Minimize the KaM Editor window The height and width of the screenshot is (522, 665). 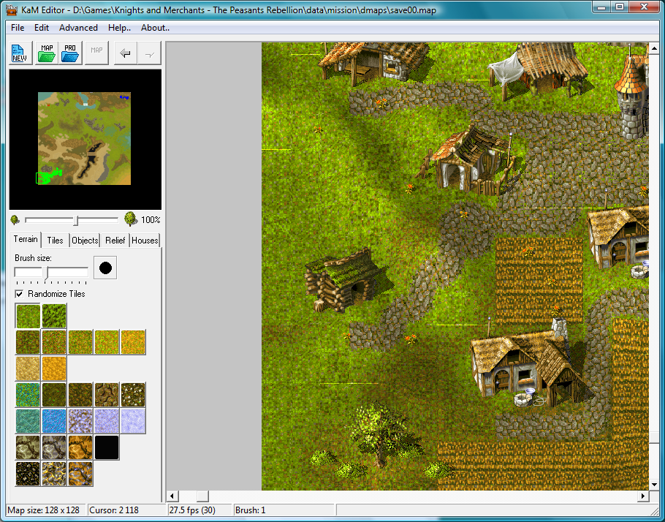click(x=601, y=7)
